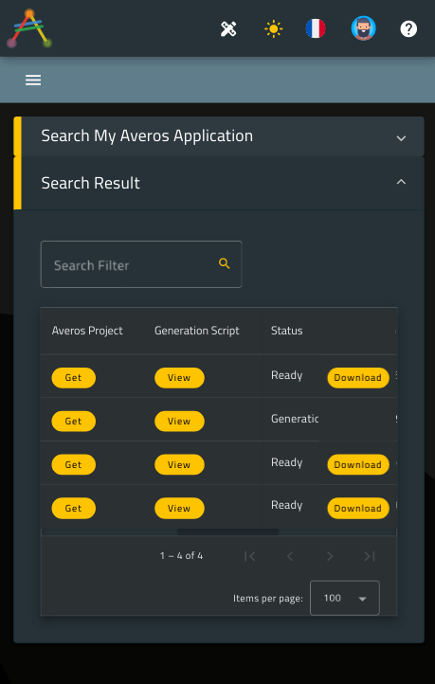The width and height of the screenshot is (435, 684).
Task: Click Get in the first result row
Action: point(73,378)
